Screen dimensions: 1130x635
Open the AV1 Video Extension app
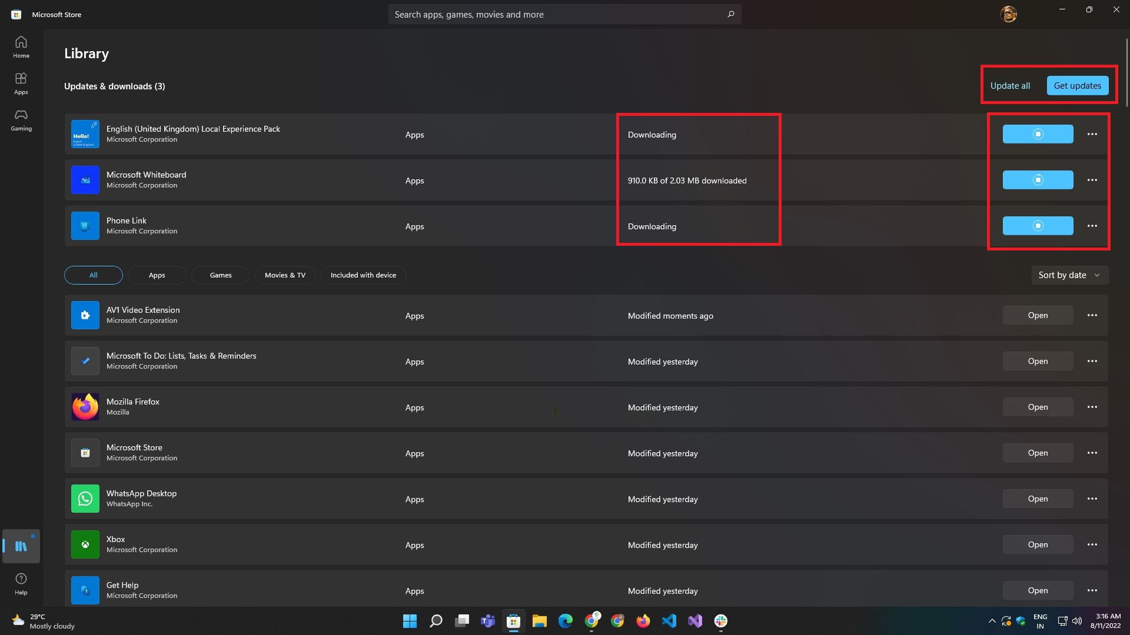click(1038, 315)
